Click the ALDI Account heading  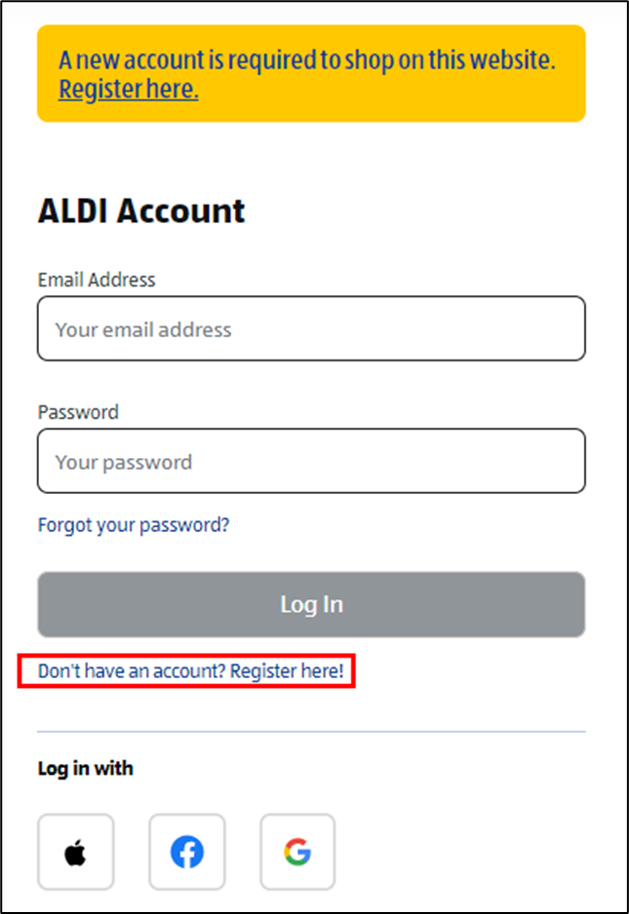pos(140,210)
